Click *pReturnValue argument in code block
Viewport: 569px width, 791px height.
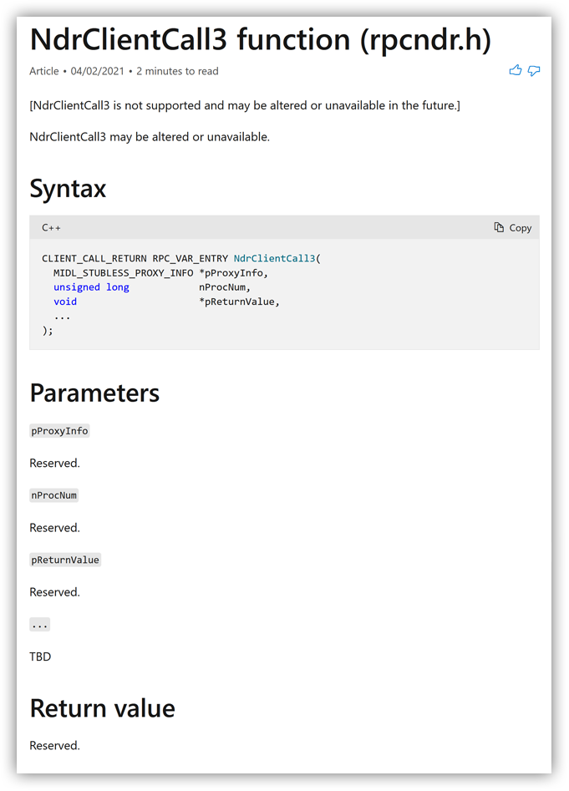click(x=239, y=302)
